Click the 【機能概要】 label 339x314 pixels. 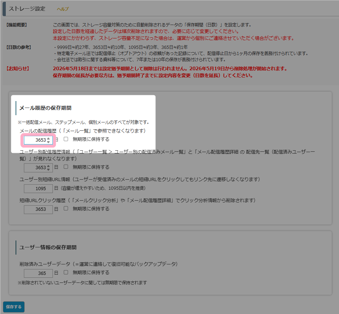click(x=17, y=25)
